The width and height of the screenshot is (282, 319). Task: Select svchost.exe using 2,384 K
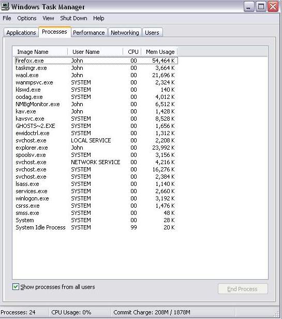96,177
